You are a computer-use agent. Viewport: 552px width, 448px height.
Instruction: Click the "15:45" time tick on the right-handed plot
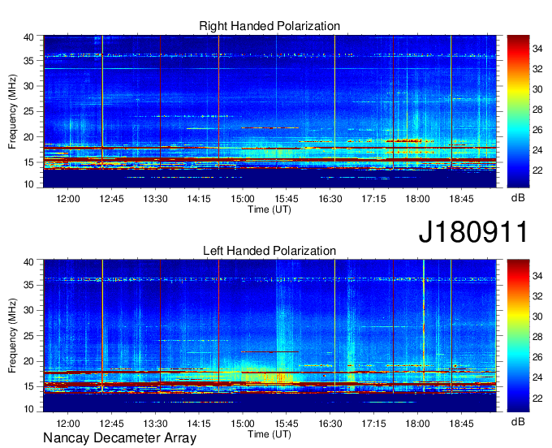[x=287, y=199]
